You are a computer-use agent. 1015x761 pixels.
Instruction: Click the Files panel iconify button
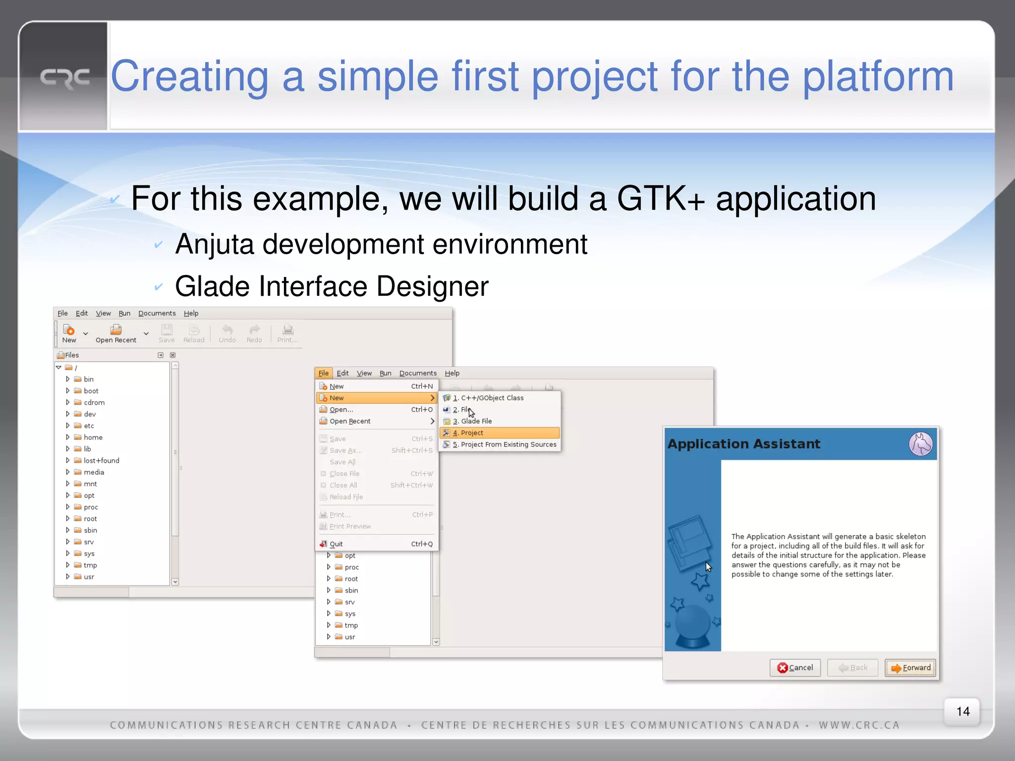[161, 355]
